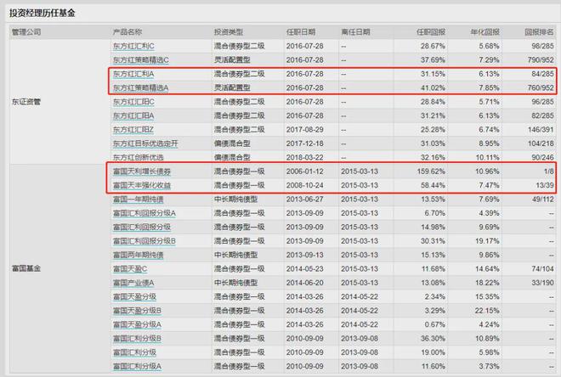The width and height of the screenshot is (561, 377).
Task: Click 中长期纯债型 type in 富国产业债A row
Action: (x=235, y=283)
